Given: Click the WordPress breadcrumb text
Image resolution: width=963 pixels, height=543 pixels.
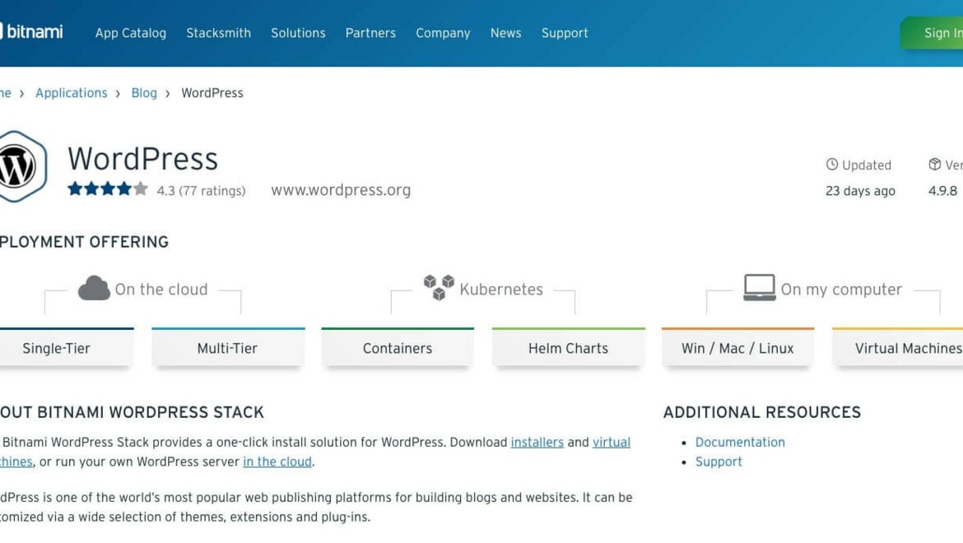Looking at the screenshot, I should coord(212,93).
